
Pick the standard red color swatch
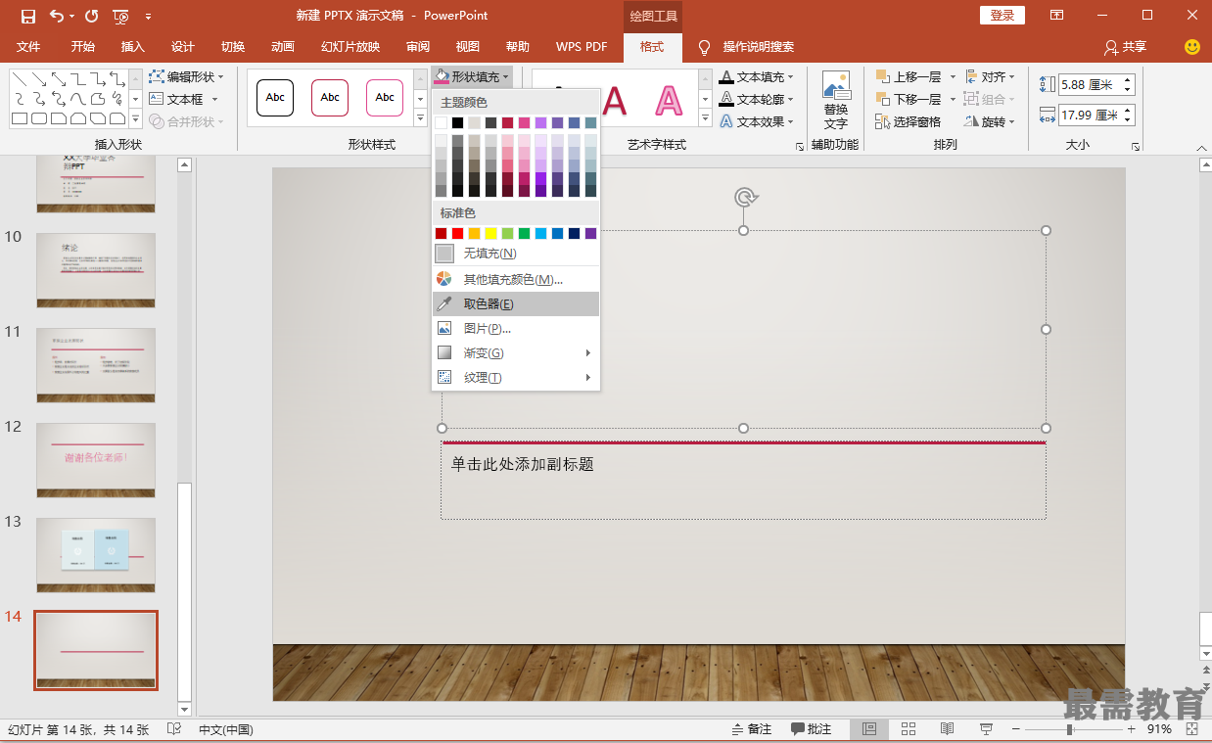coord(458,233)
